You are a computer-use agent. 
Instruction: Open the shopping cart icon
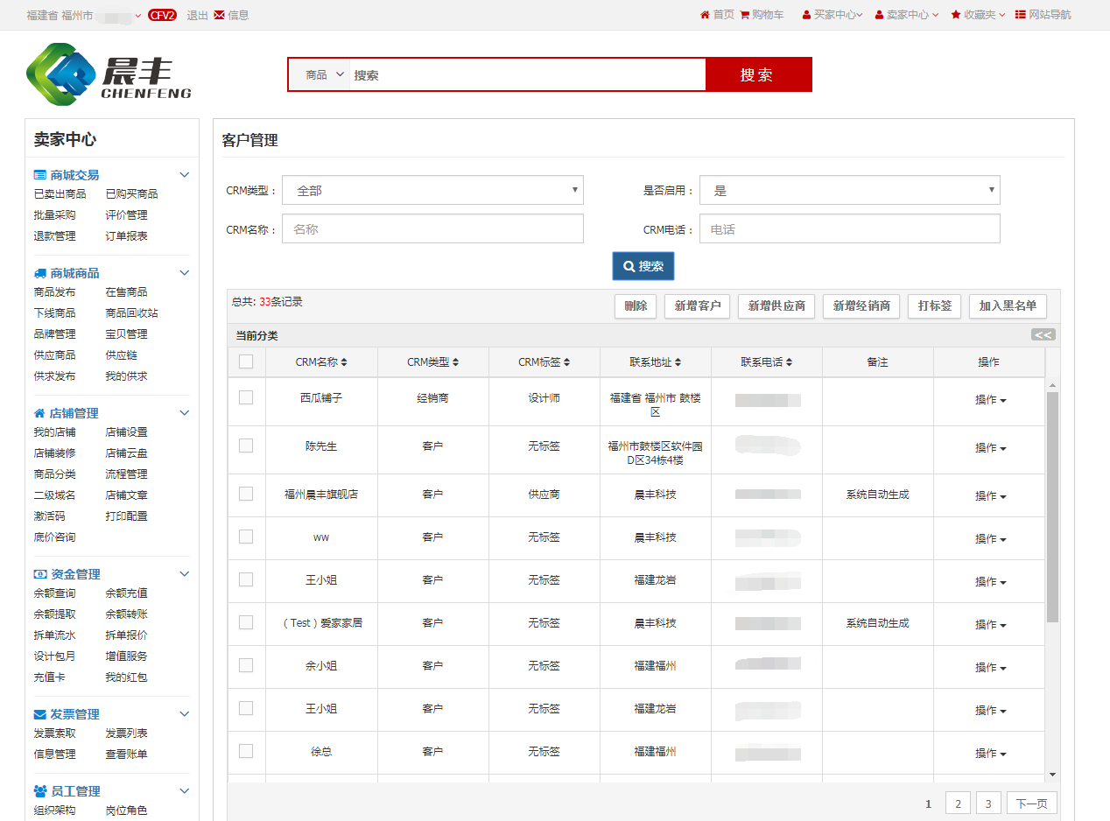745,15
